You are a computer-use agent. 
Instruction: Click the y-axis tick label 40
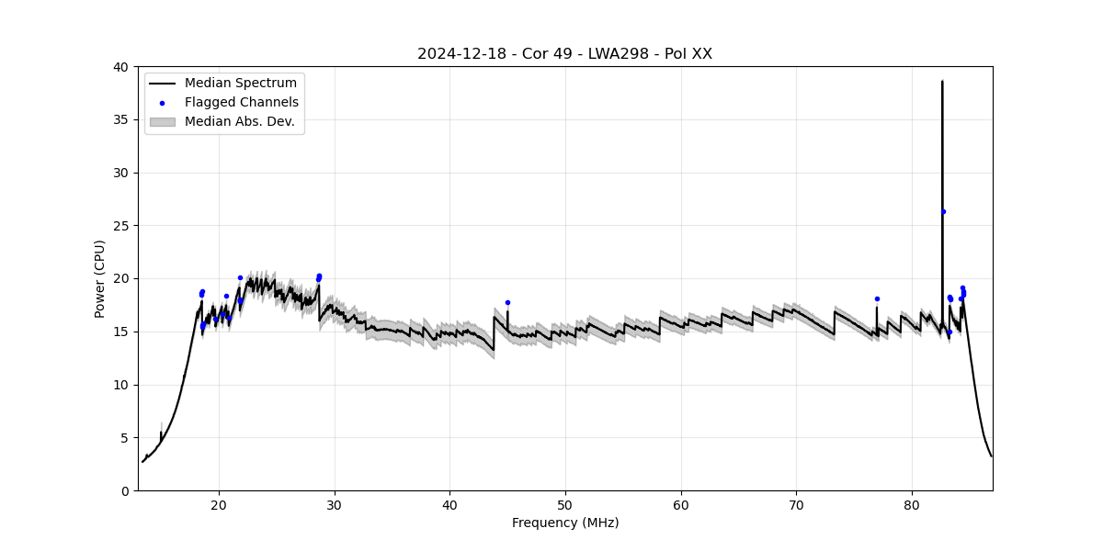coord(120,67)
